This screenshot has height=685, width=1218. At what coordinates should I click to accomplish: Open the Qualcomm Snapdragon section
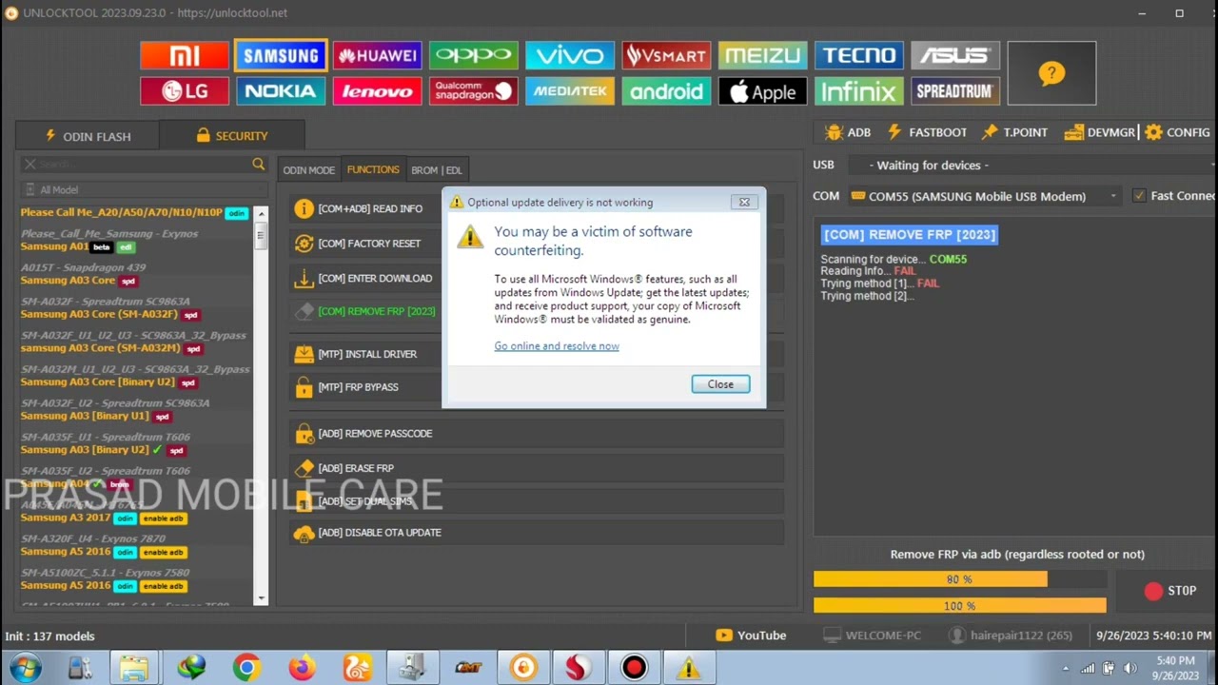click(473, 91)
